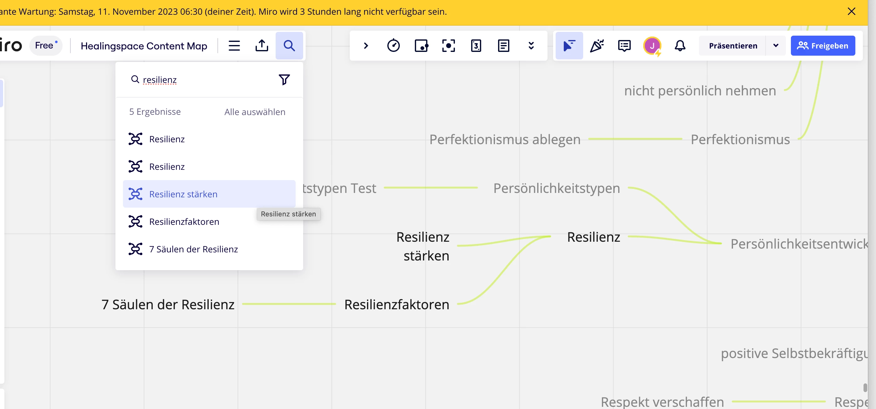Click the vertical scrollbar thumb at right edge
Viewport: 876px width, 409px height.
point(865,388)
